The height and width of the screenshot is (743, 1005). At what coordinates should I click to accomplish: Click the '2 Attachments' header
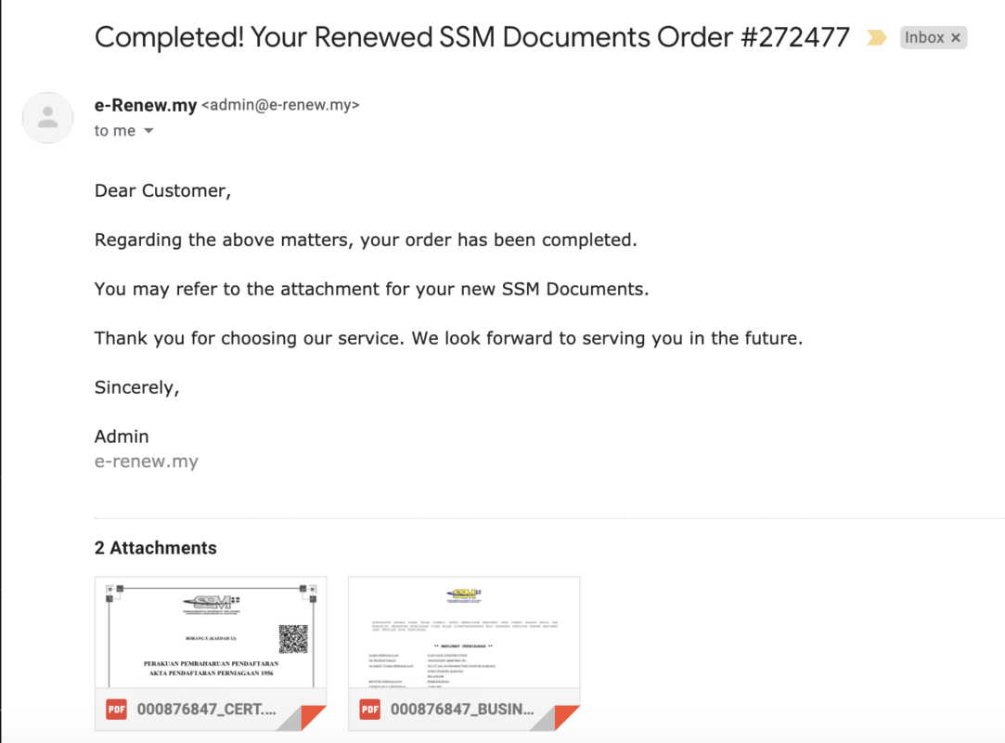(x=156, y=548)
